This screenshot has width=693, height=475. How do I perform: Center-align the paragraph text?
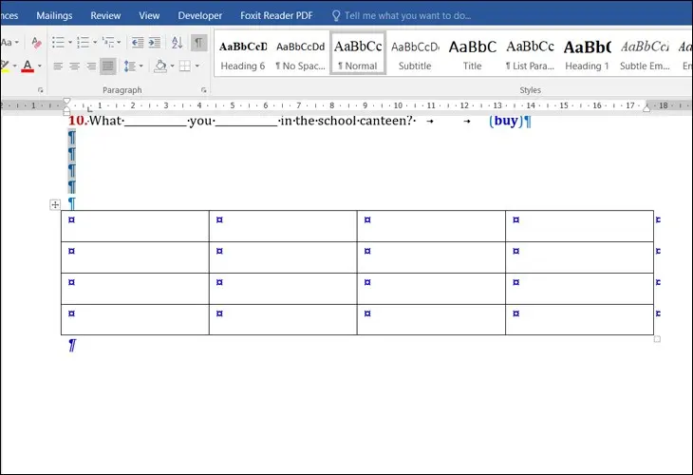[74, 66]
